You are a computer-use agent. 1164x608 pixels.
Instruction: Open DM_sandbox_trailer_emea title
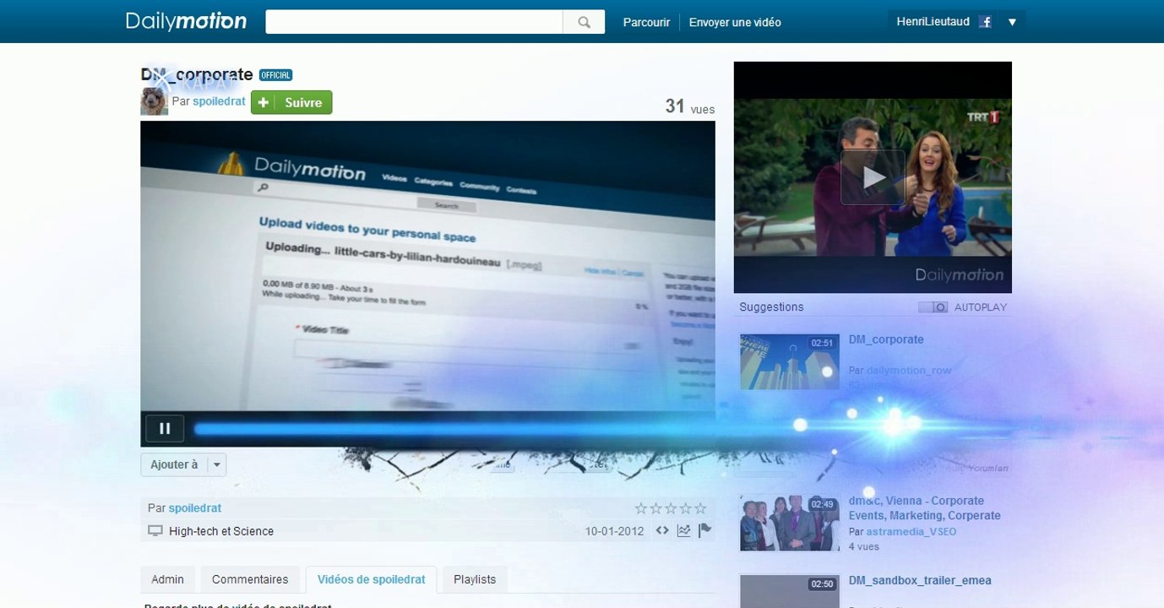coord(920,580)
